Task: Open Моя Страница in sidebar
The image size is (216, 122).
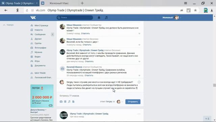Action: 41,25
